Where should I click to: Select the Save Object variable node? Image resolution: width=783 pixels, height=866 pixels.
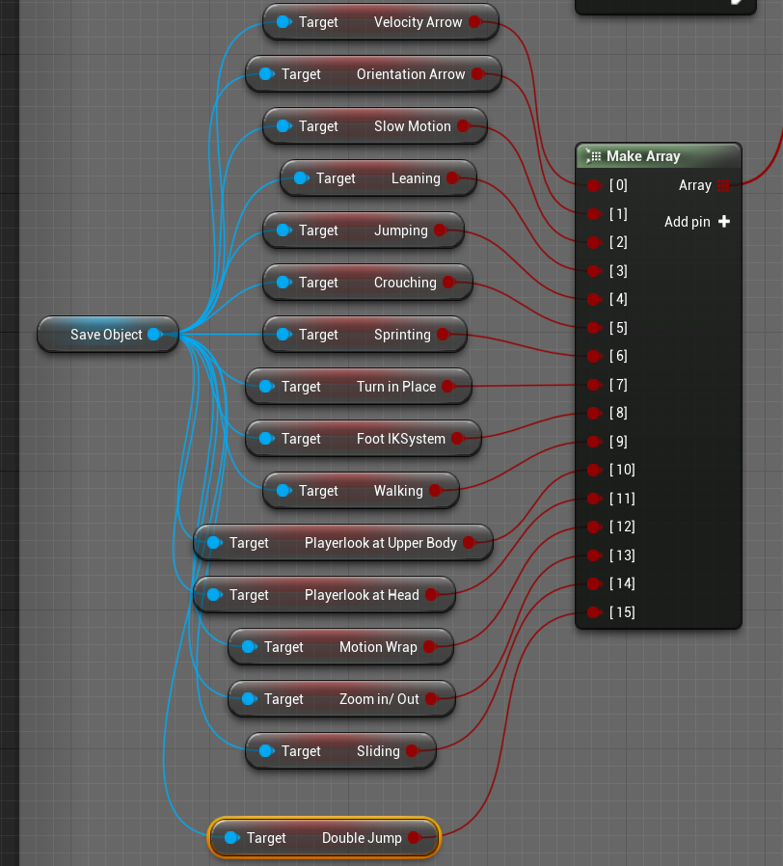(x=108, y=334)
